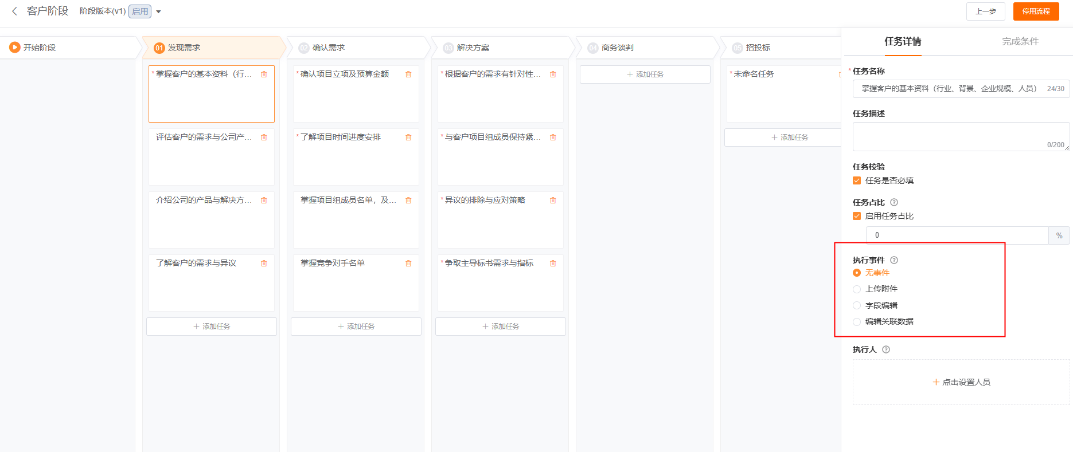Click the 停用流程 button
The width and height of the screenshot is (1073, 452).
[x=1036, y=11]
